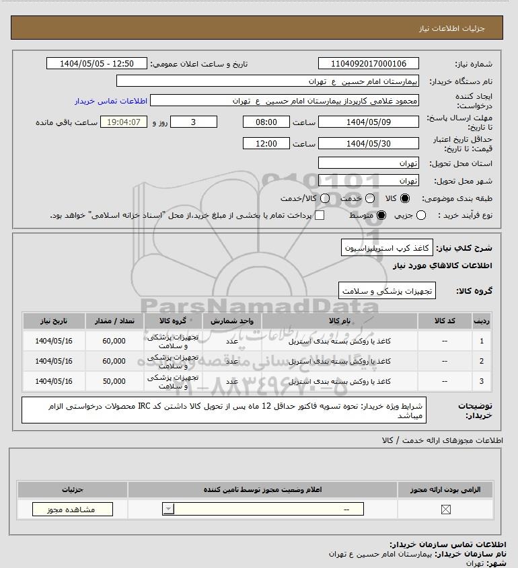
Task: Click general description کاغذ کرپ استریلیزاسیون
Action: click(x=387, y=248)
